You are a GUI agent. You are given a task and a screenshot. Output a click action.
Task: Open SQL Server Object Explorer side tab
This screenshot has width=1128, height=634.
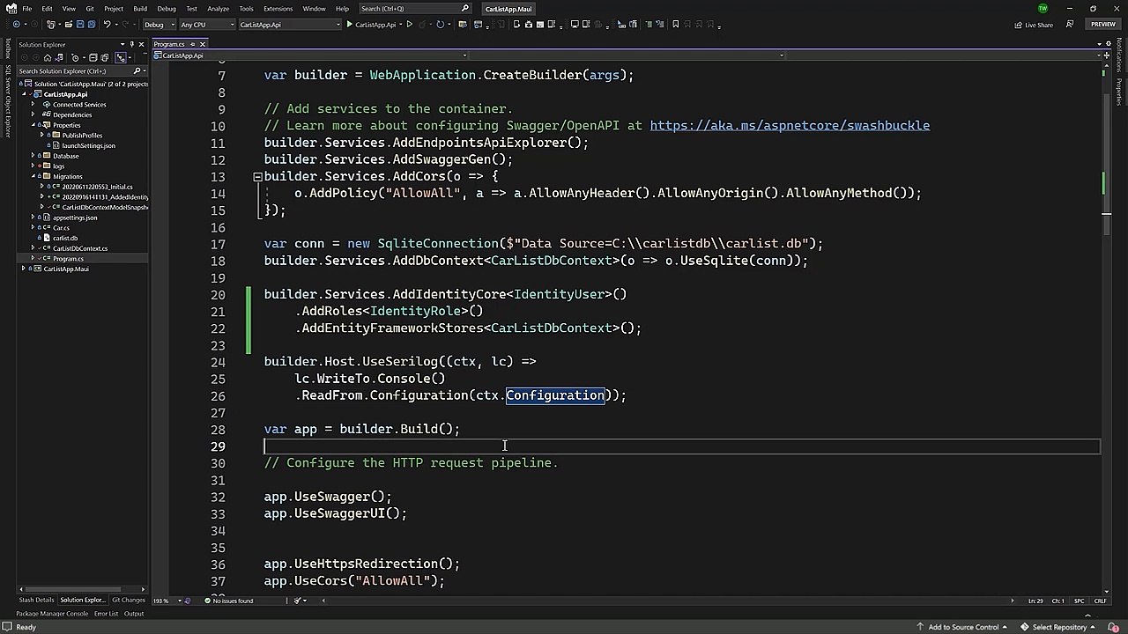8,101
